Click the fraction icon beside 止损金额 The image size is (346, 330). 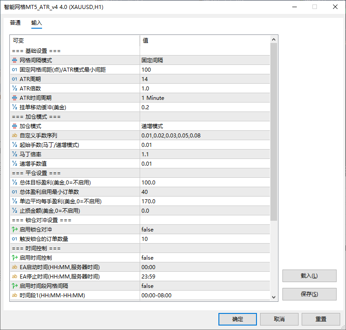point(15,210)
